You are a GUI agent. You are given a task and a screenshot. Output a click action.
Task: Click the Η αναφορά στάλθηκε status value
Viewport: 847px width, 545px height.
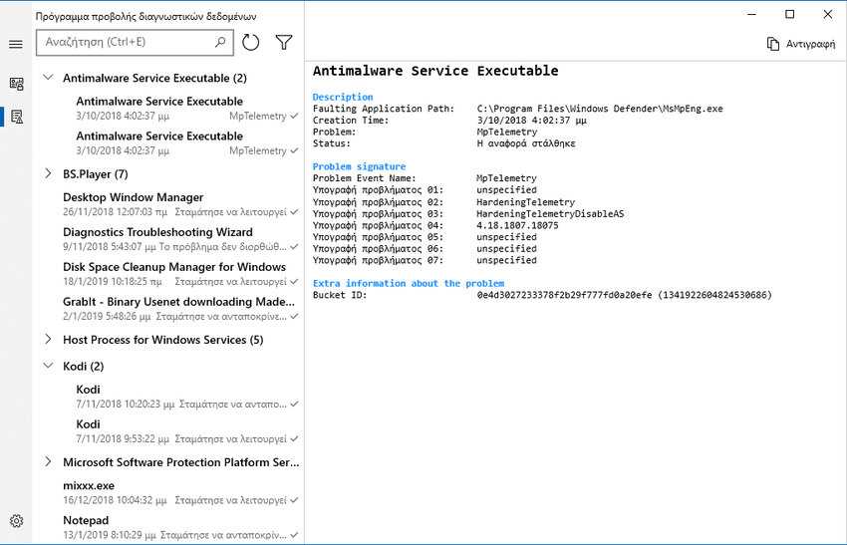coord(526,143)
